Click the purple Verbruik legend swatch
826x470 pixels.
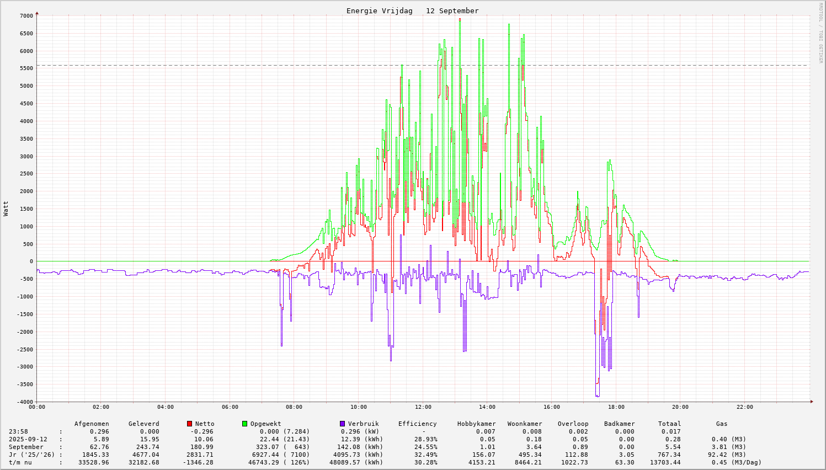tap(342, 424)
